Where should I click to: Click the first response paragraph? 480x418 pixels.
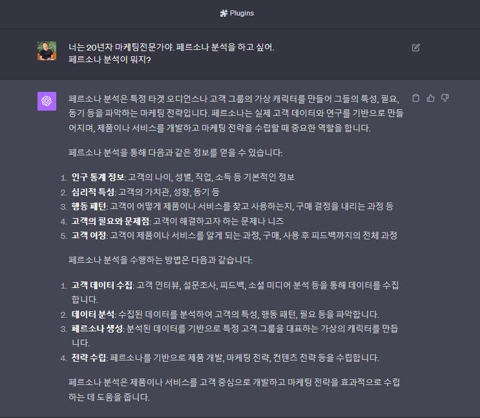[x=236, y=113]
